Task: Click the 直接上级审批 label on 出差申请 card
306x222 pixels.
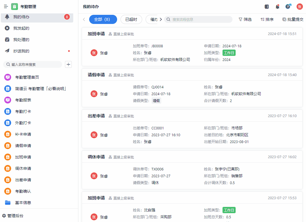Action: [124, 116]
